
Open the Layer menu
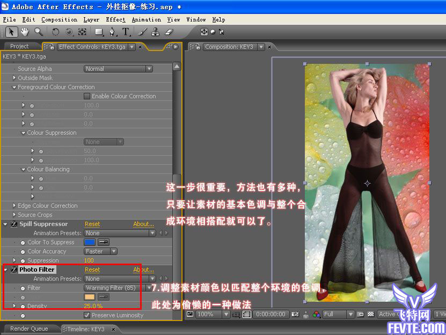(x=91, y=20)
